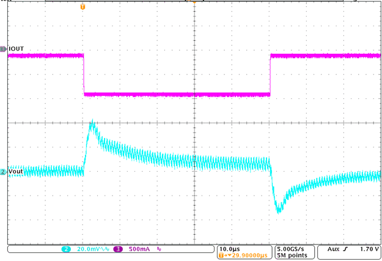This screenshot has height=261, width=382.
Task: Click the Vout waveform label
Action: click(x=16, y=172)
